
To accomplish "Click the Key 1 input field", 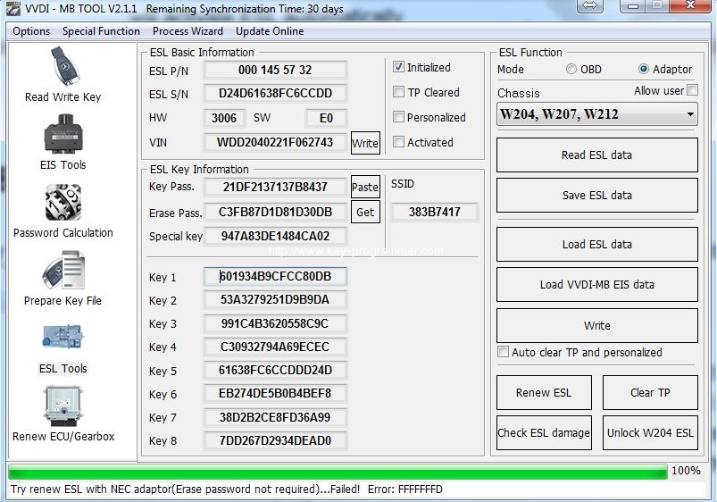I will [x=275, y=277].
